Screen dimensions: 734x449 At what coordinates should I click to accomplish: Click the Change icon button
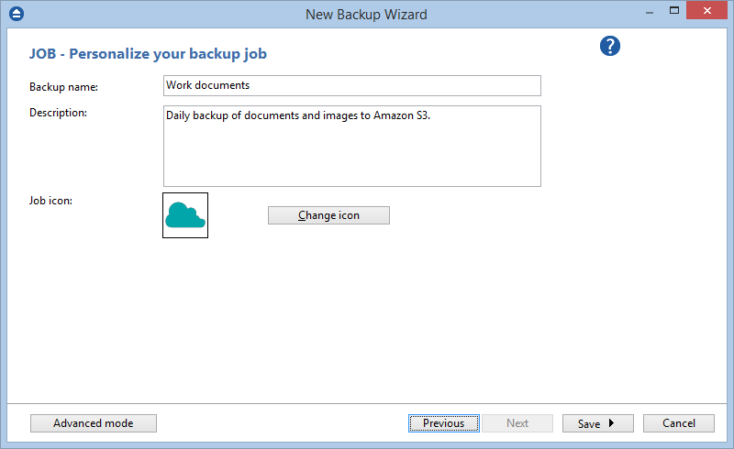click(x=328, y=215)
